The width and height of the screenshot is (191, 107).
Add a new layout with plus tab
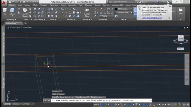pyautogui.click(x=33, y=104)
